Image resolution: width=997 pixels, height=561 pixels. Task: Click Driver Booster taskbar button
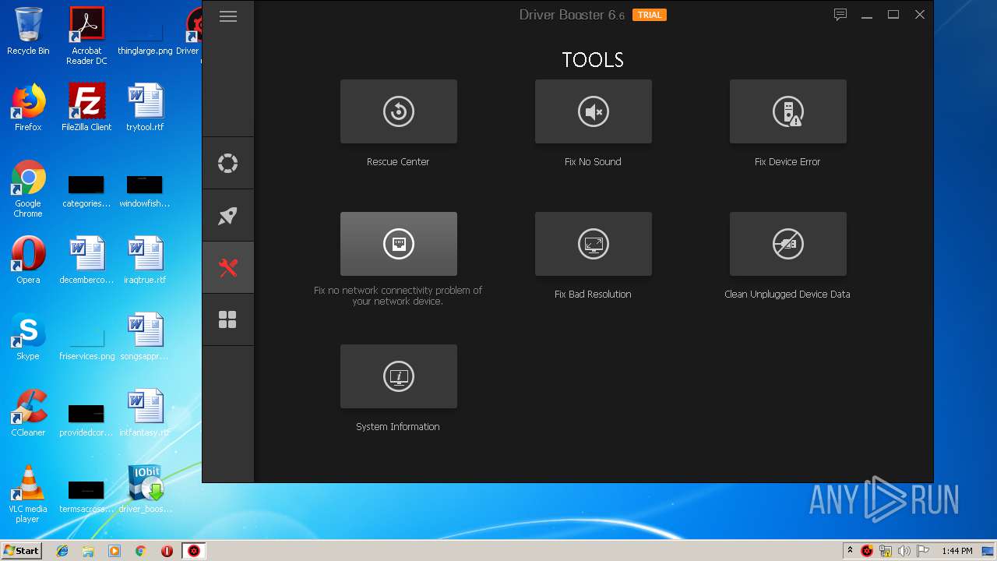click(194, 551)
